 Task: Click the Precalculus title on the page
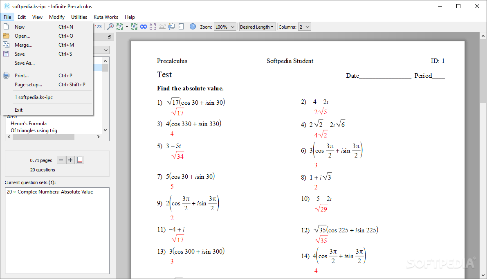pos(172,61)
